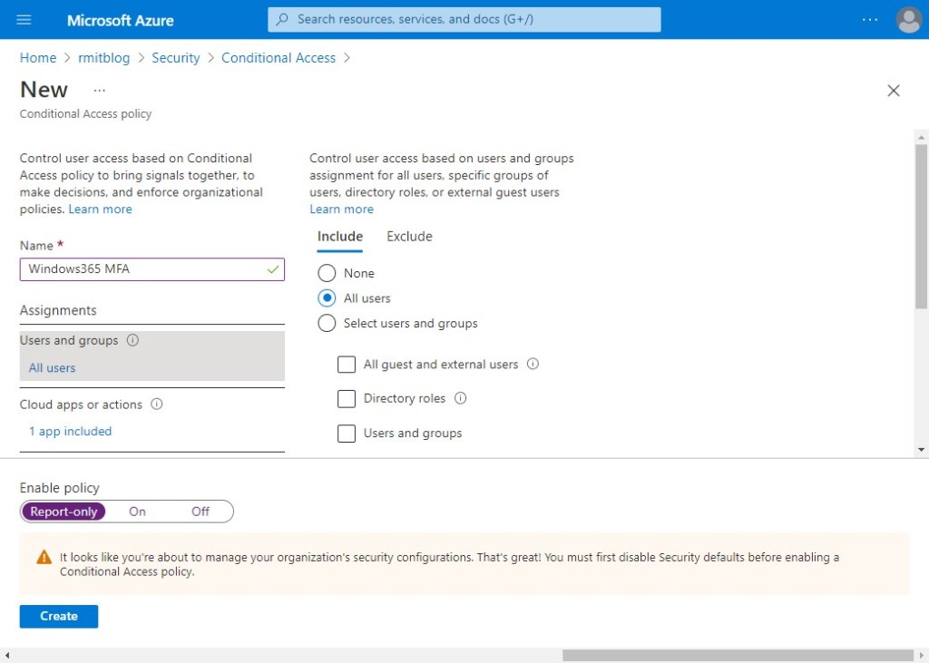929x663 pixels.
Task: Open the hamburger portal menu
Action: [24, 20]
